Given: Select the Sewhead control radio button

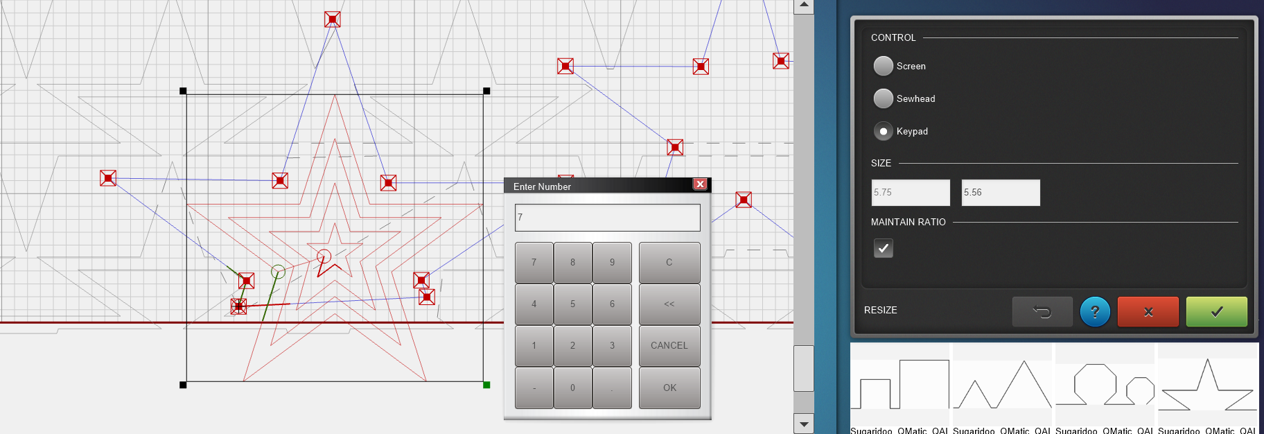Looking at the screenshot, I should (x=883, y=98).
